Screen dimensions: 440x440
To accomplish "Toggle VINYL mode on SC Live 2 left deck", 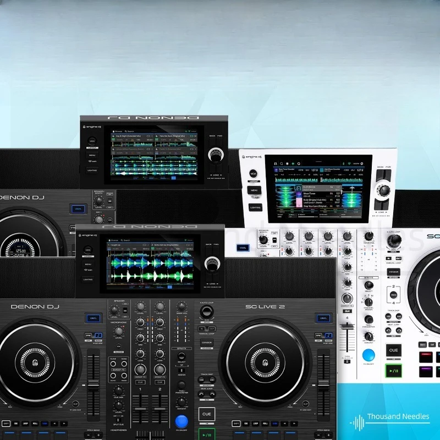I will click(93, 318).
